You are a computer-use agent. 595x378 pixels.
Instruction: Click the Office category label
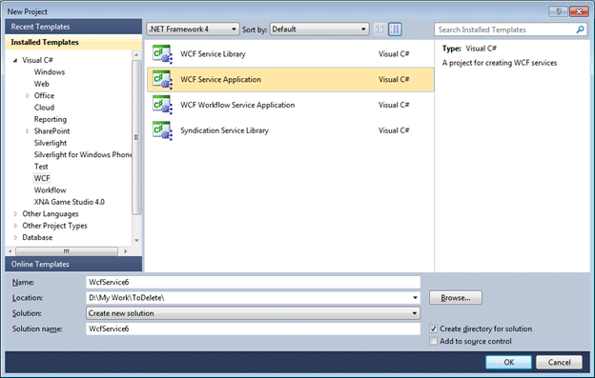click(x=44, y=96)
